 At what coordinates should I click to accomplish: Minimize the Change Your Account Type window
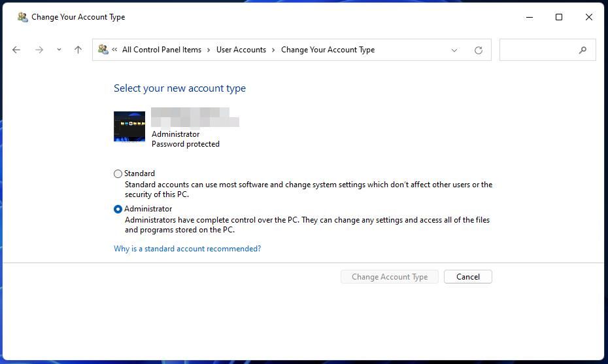(530, 17)
